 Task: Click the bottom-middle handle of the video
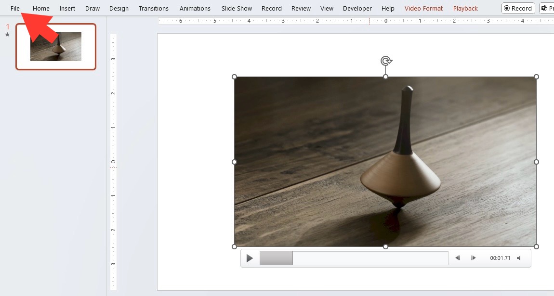click(x=385, y=246)
